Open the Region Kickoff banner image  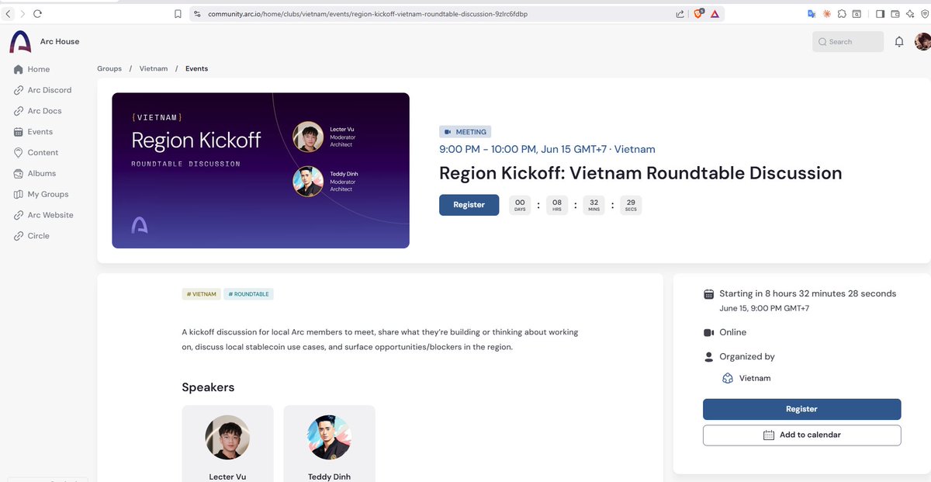click(x=261, y=171)
